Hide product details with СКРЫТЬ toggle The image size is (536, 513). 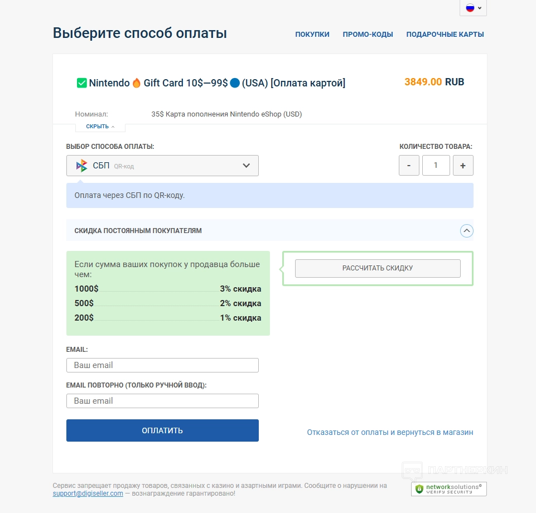tap(100, 127)
